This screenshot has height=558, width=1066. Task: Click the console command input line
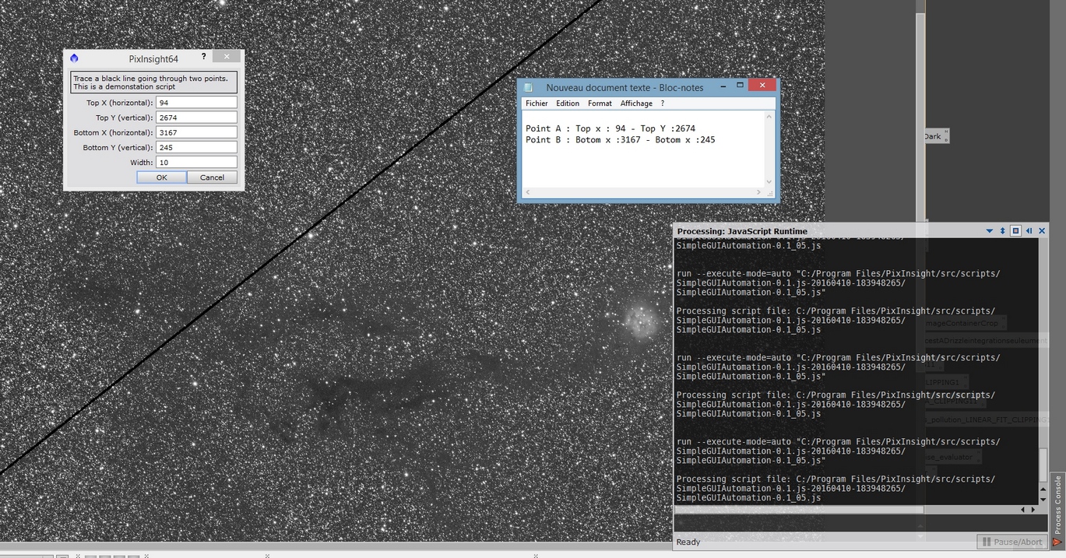coord(860,524)
